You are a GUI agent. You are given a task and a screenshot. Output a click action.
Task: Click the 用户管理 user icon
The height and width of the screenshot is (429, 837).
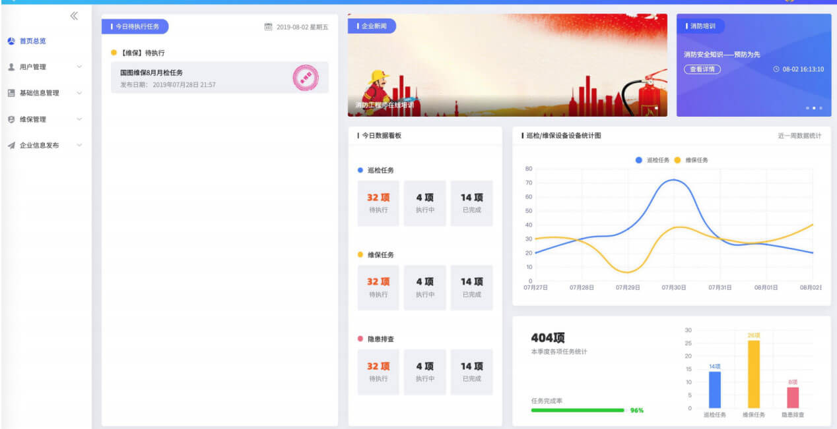(x=11, y=67)
